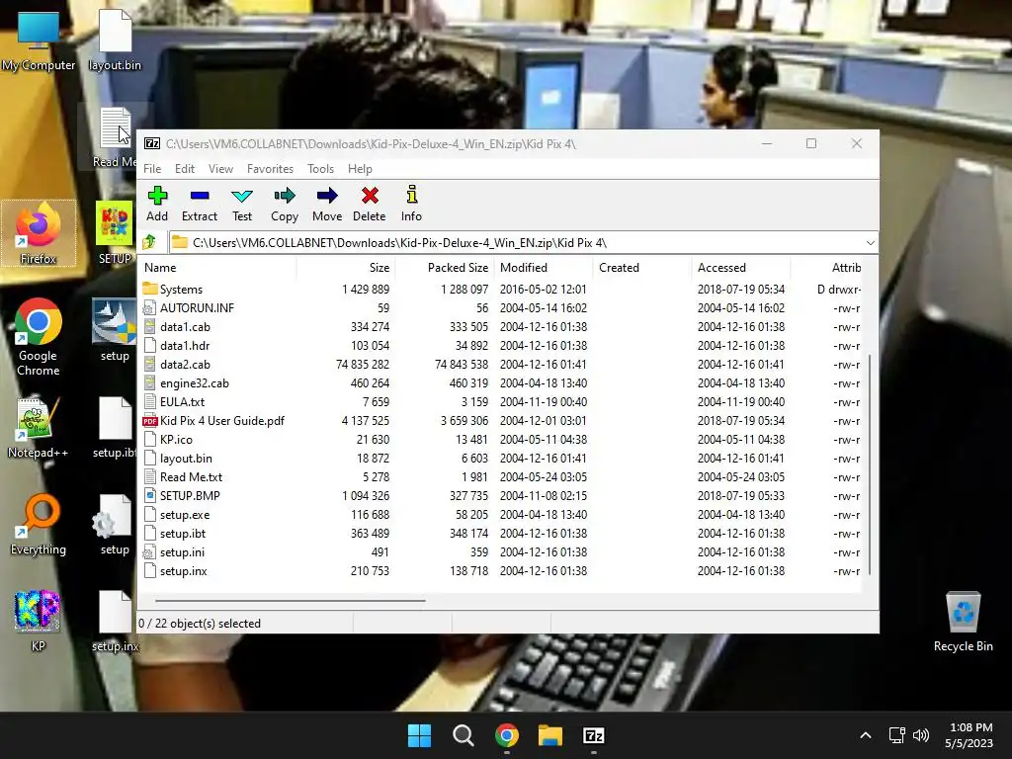The image size is (1012, 759).
Task: Select setup.ibt in archive list
Action: pyautogui.click(x=501, y=533)
